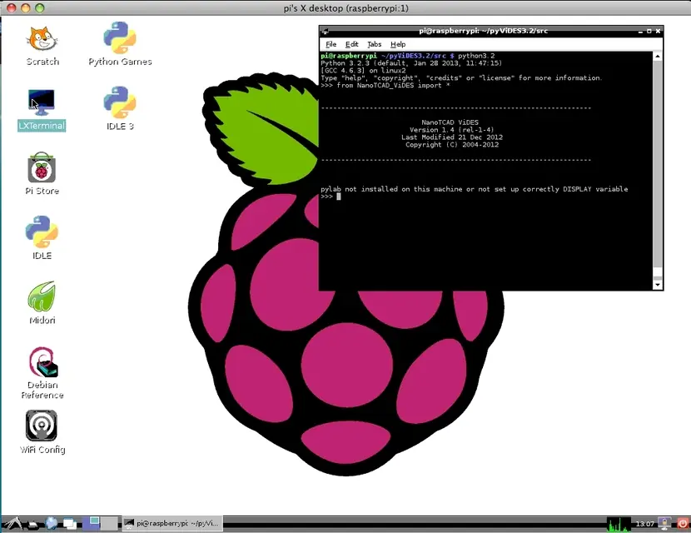691x533 pixels.
Task: Close the LXTerminal window
Action: point(658,31)
